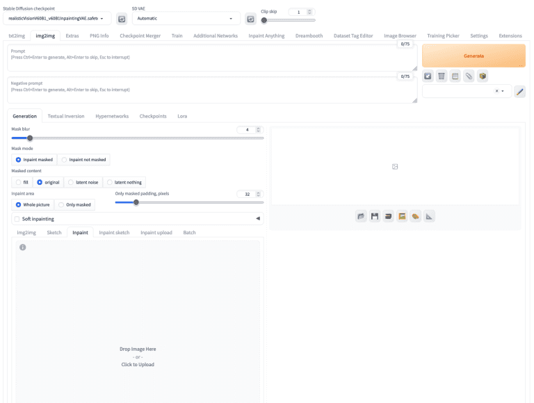Enable the Soft inpainting checkbox
This screenshot has width=534, height=403.
pyautogui.click(x=17, y=218)
